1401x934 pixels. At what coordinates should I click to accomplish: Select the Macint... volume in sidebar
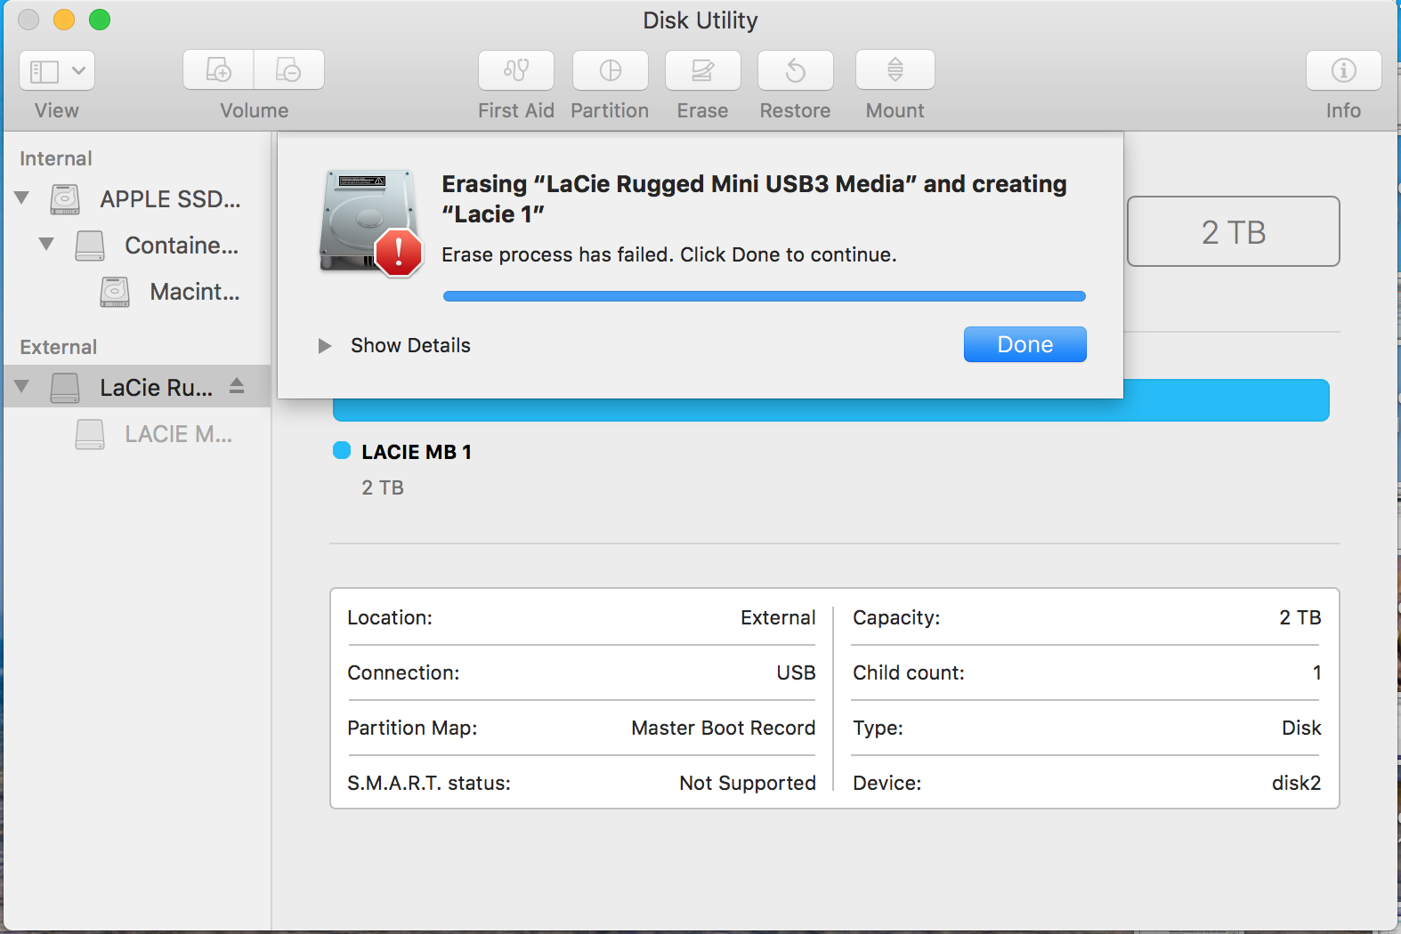[x=135, y=292]
